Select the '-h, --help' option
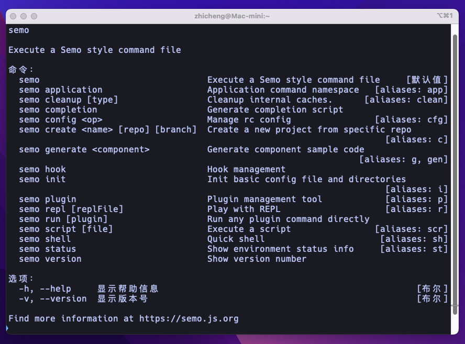 tap(45, 288)
